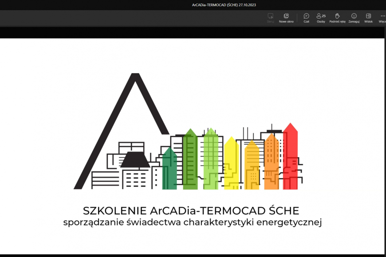The image size is (386, 257).
Task: Click the ArCADia city skyline logo
Action: (188, 131)
